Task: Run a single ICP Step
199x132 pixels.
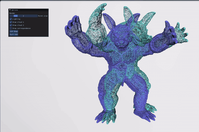Action: point(14,31)
